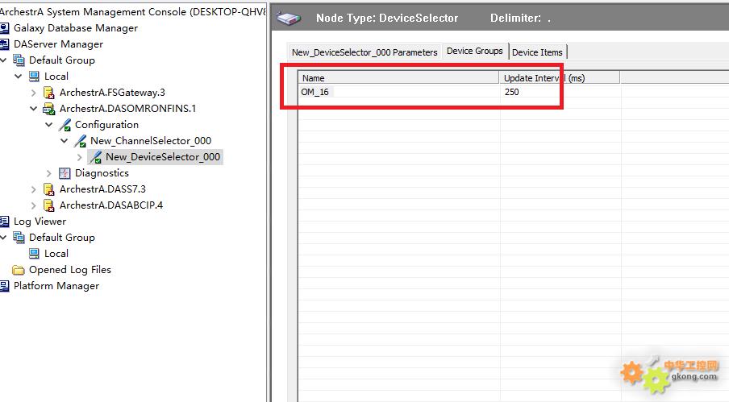This screenshot has height=402, width=729.
Task: Collapse the Local node under DAServer Manager
Action: point(18,77)
